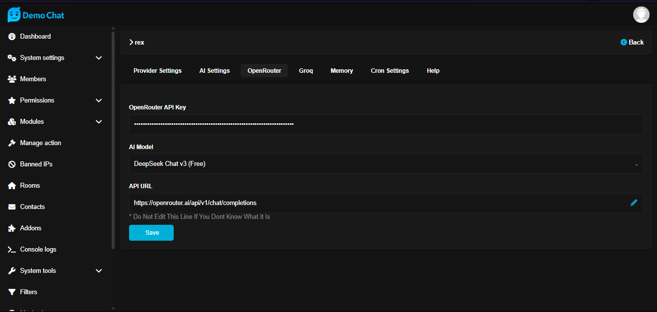The width and height of the screenshot is (657, 312).
Task: Click the Contacts envelope icon
Action: click(x=12, y=207)
